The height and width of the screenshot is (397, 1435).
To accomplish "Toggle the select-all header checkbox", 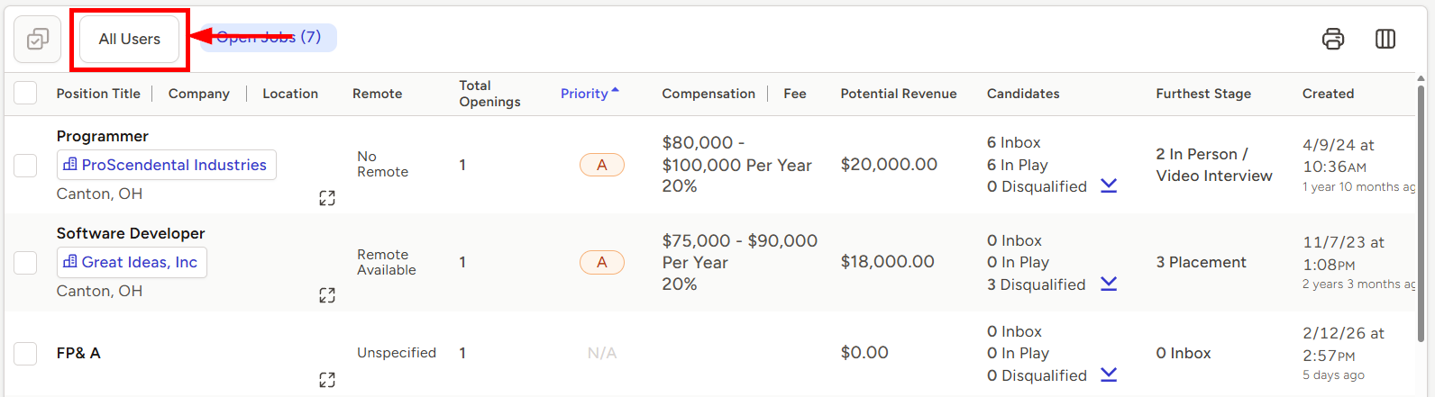I will [x=25, y=93].
